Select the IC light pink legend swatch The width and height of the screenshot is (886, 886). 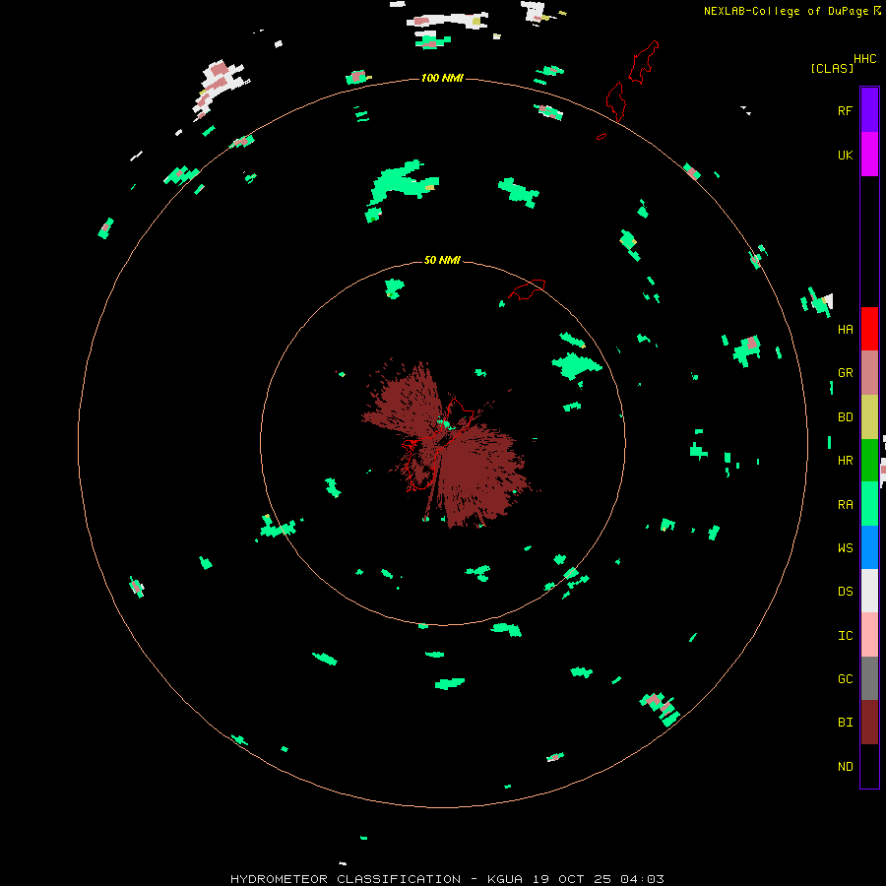coord(869,635)
